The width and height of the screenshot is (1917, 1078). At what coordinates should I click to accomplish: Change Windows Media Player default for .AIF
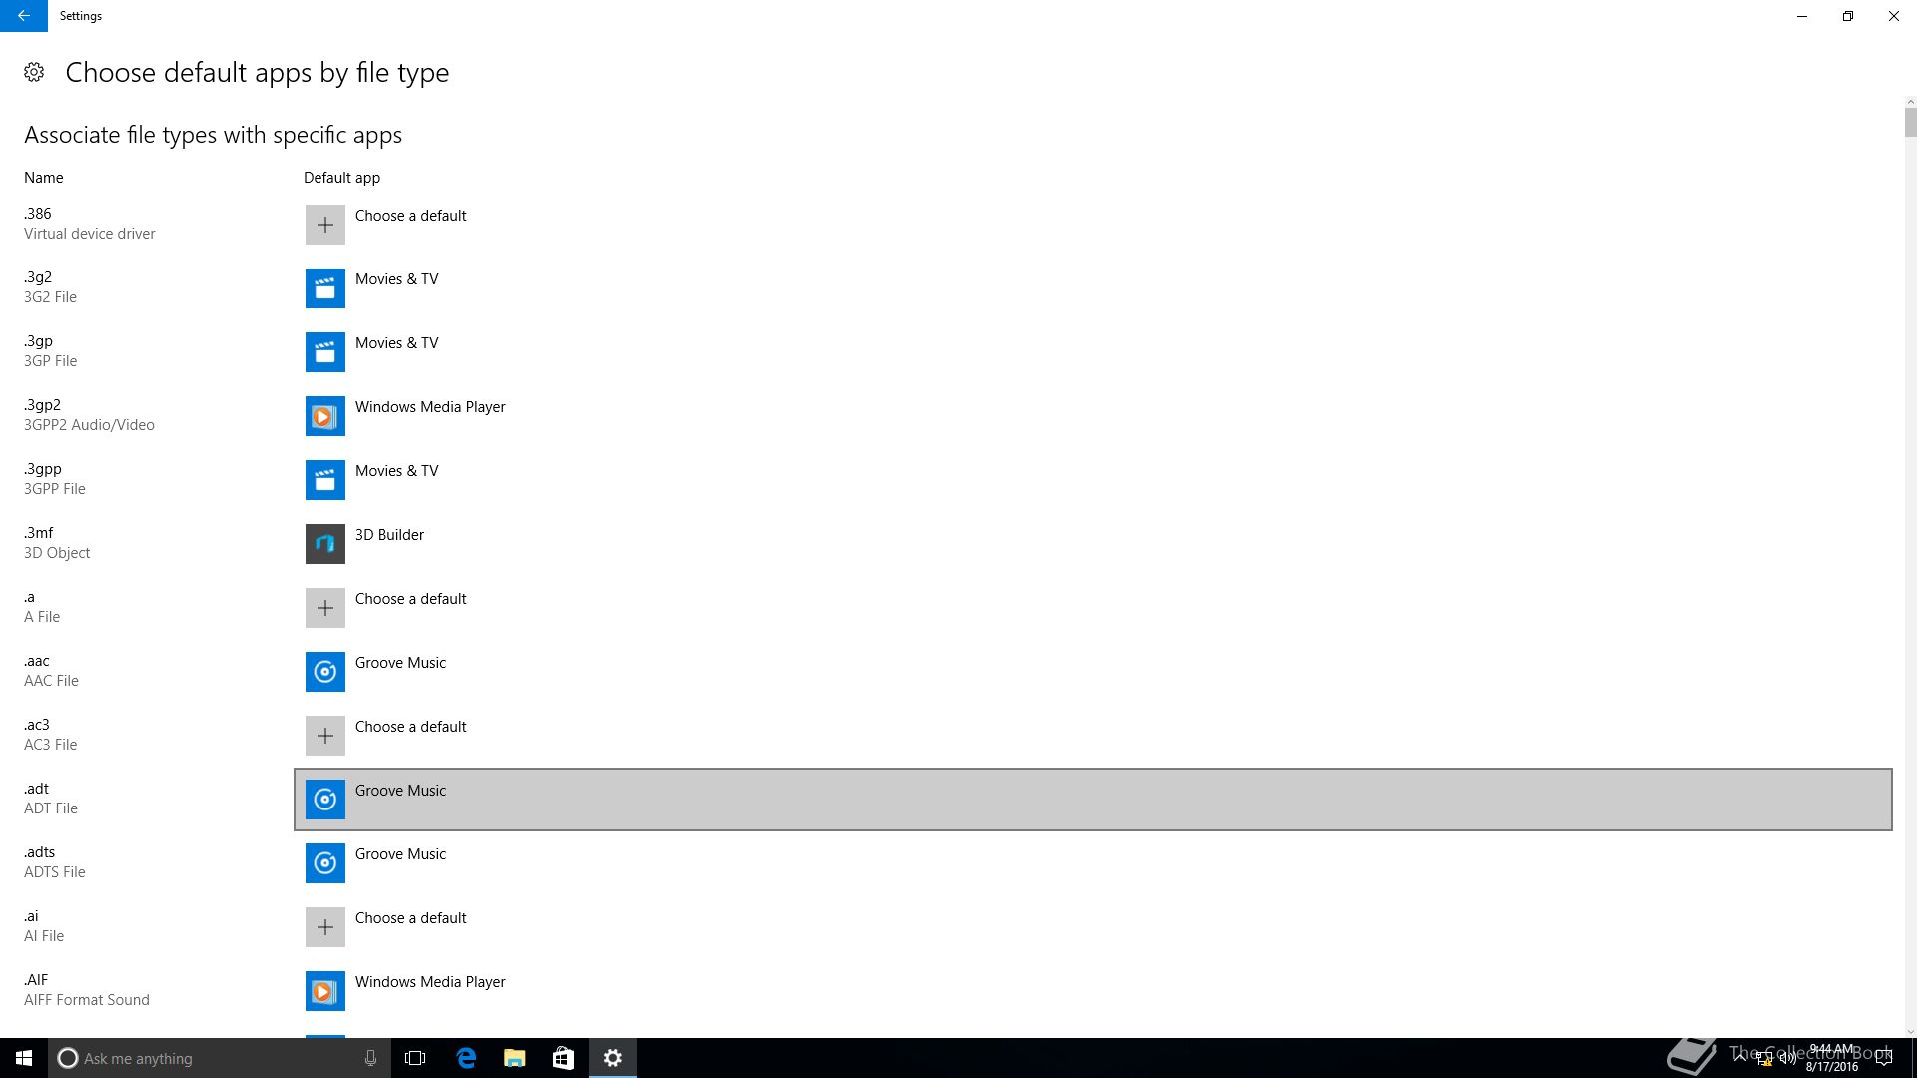tap(430, 982)
